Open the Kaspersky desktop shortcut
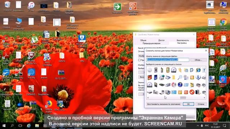The image size is (230, 129). (19, 74)
